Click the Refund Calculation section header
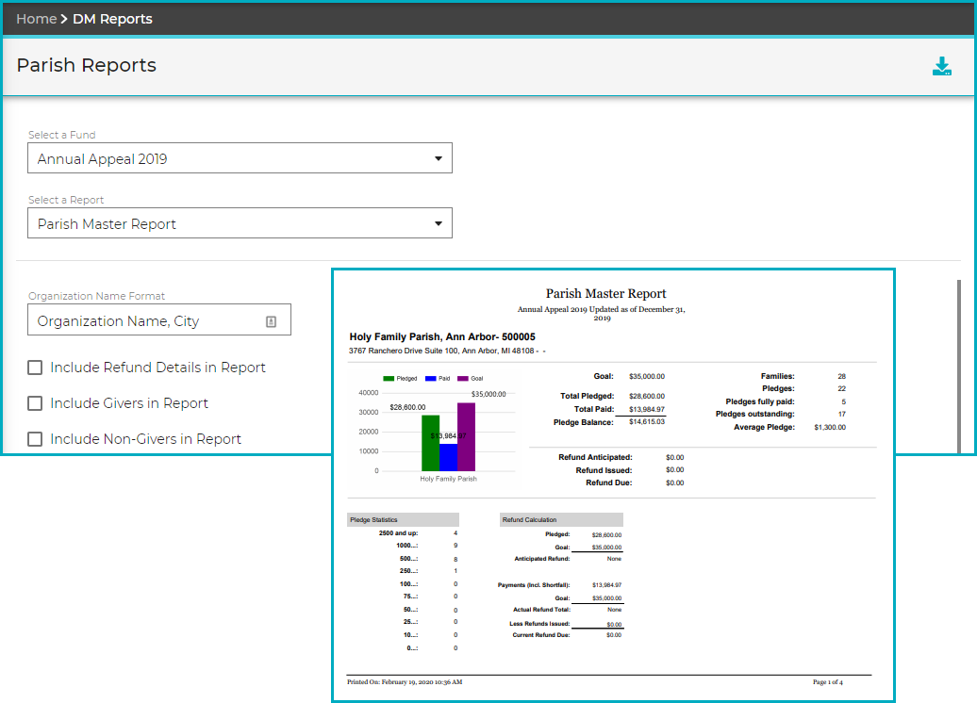The height and width of the screenshot is (703, 977). coord(561,520)
